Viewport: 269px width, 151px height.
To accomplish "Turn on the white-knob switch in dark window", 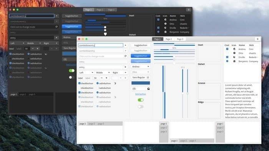I will pyautogui.click(x=71, y=77).
